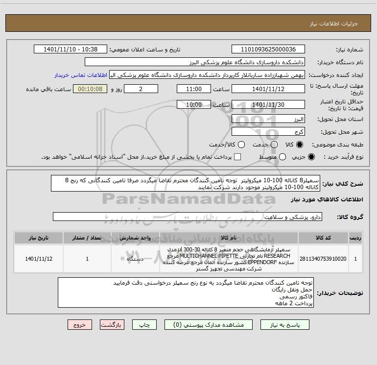
Task: Choose the متوسط purchase type radio
Action: pyautogui.click(x=283, y=157)
